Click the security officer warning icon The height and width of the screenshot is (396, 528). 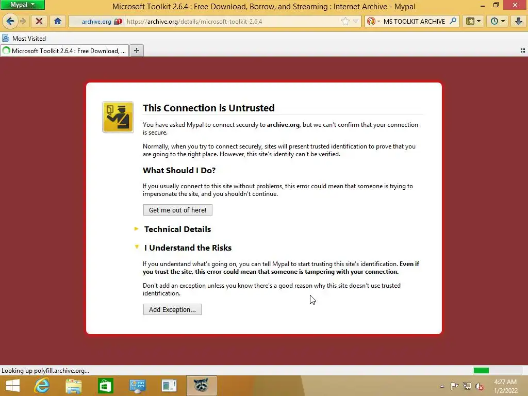point(118,117)
